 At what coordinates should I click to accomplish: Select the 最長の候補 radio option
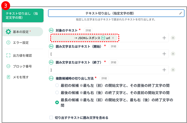pyautogui.click(x=57, y=103)
